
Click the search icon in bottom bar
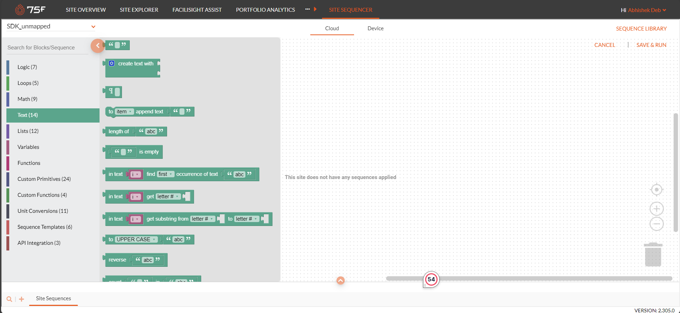(x=9, y=299)
